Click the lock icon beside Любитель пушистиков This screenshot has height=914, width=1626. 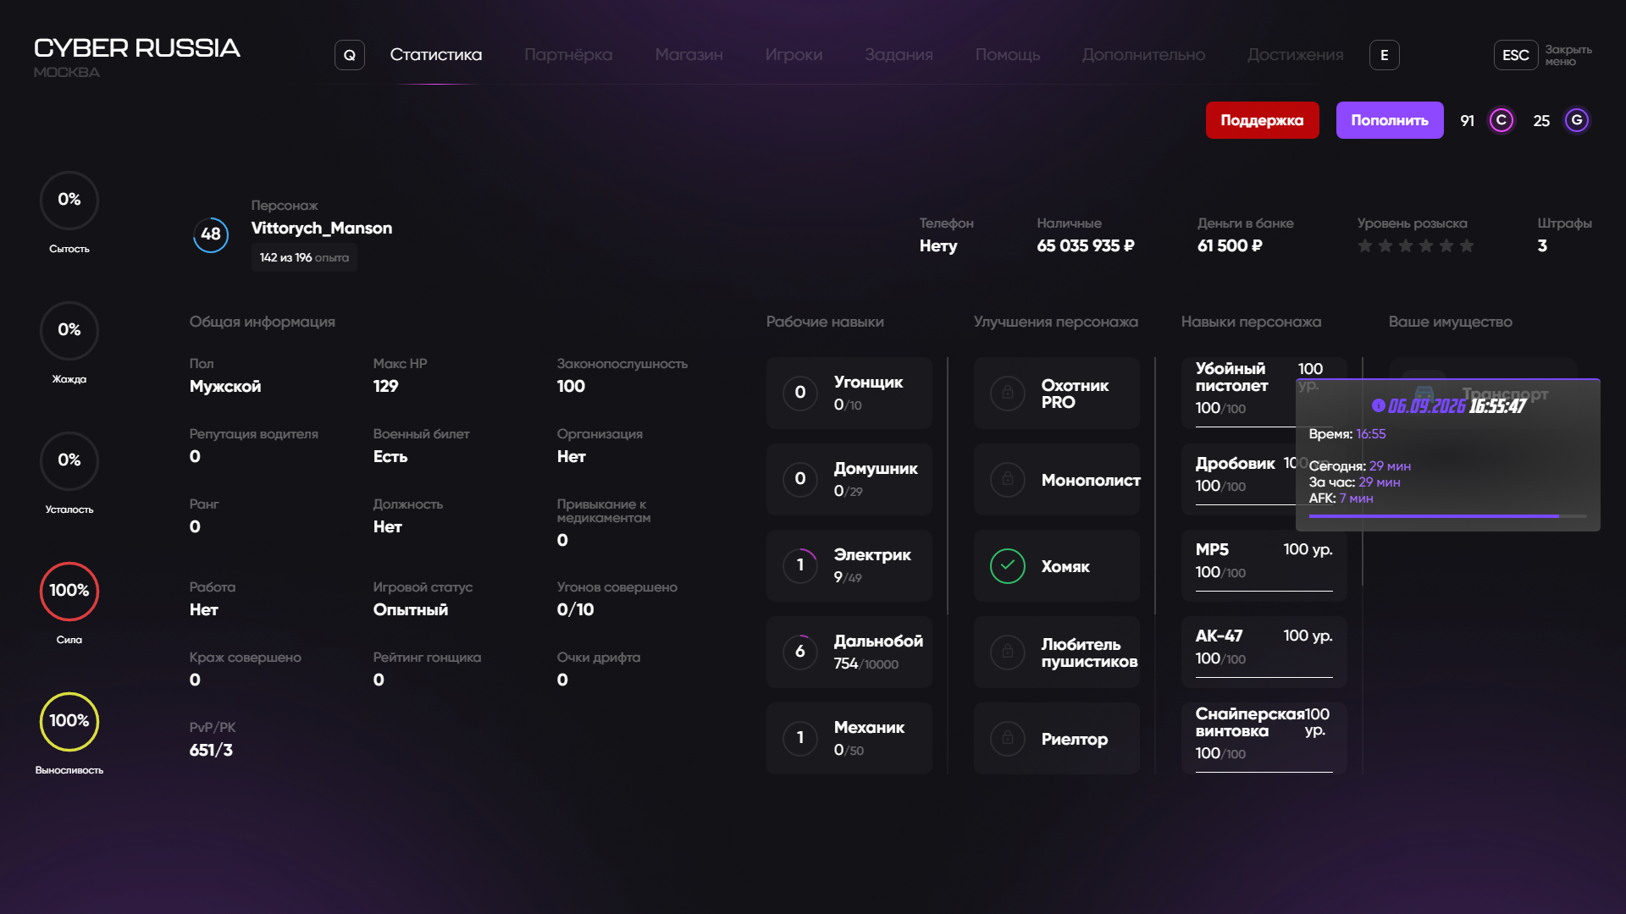1008,652
